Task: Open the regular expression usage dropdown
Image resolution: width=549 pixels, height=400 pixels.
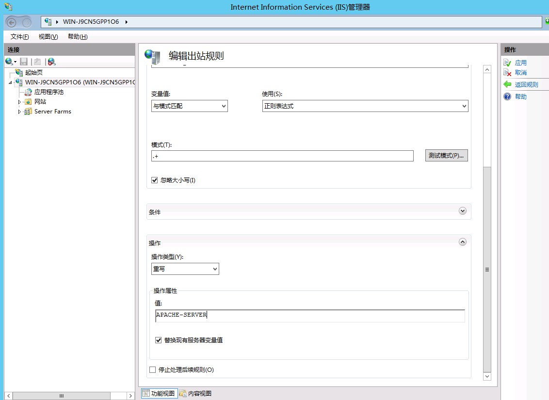Action: [365, 106]
